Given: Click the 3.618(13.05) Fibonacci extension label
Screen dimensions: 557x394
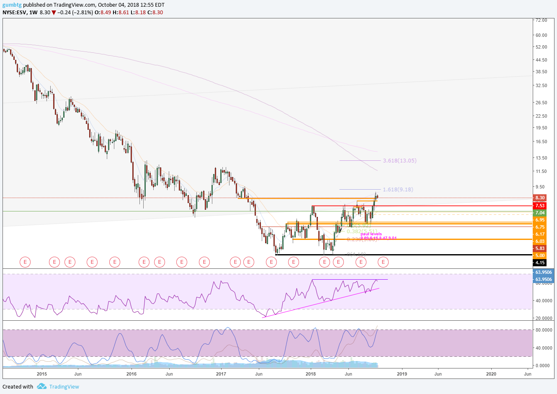Looking at the screenshot, I should coord(400,160).
